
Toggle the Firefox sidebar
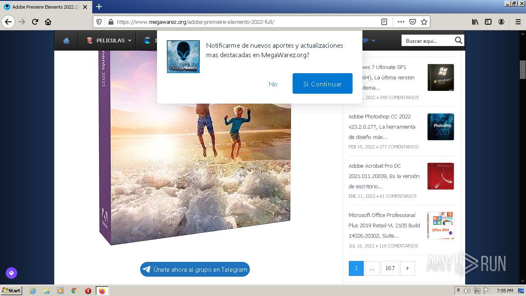click(488, 22)
